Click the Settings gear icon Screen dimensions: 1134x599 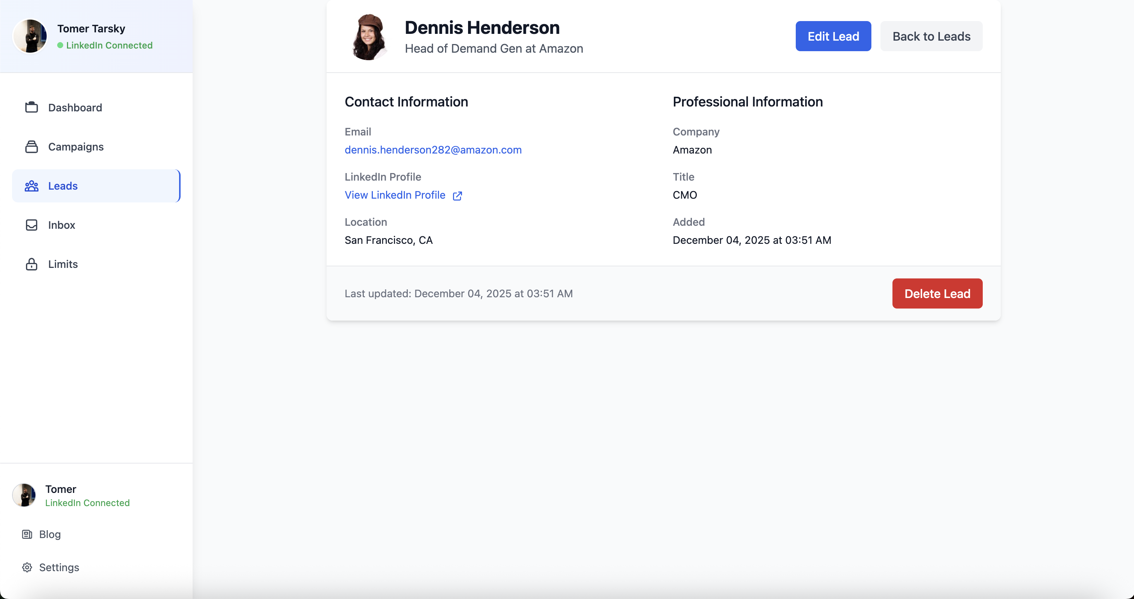pos(27,567)
